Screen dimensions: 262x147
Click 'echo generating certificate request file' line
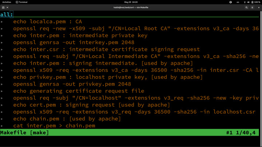(x=79, y=91)
